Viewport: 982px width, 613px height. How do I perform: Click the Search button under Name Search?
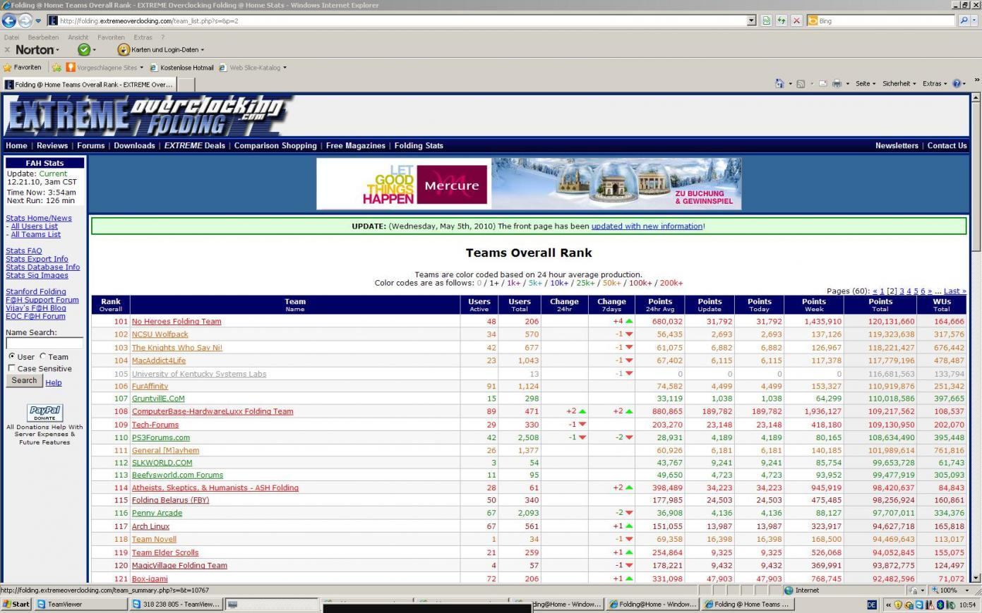(24, 381)
